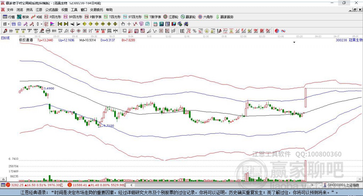This screenshot has width=363, height=196.
Task: Open the 资讯 menu
Action: [29, 10]
